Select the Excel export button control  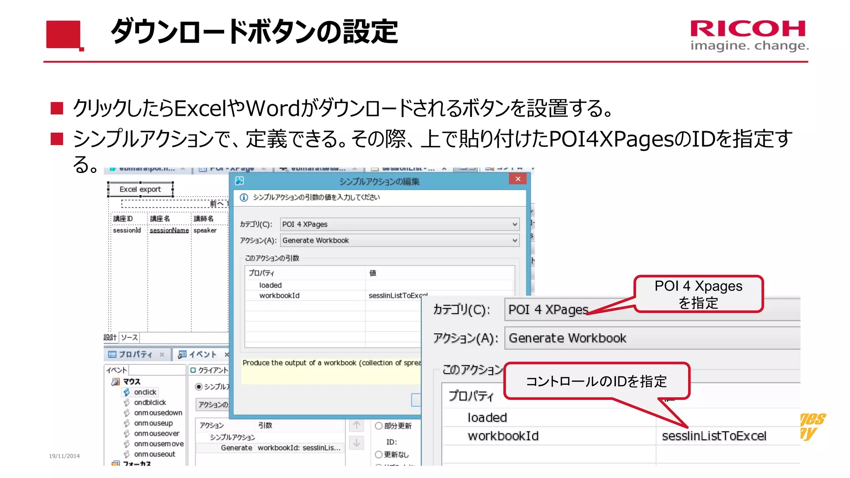tap(140, 189)
